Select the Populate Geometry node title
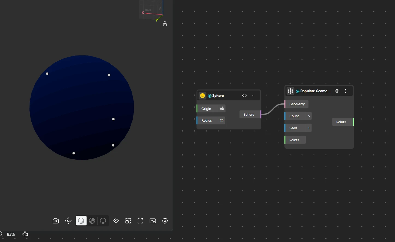395x242 pixels. 315,91
